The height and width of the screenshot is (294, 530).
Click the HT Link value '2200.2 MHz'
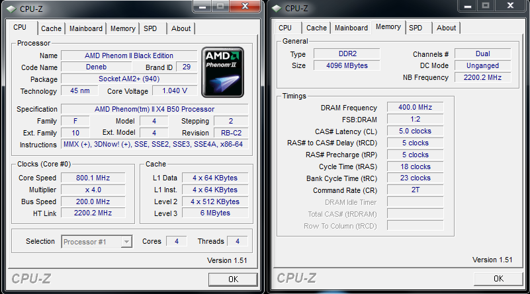93,213
